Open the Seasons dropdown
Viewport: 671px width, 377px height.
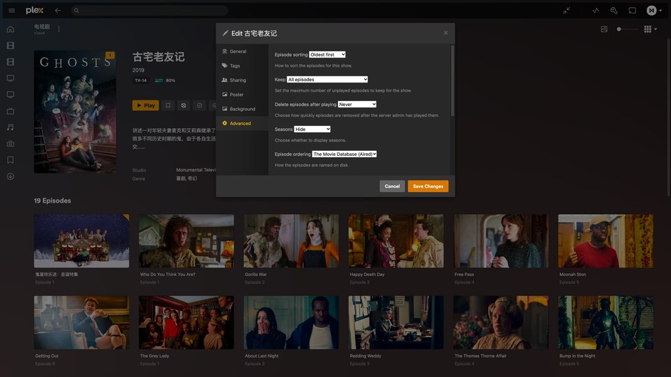312,129
